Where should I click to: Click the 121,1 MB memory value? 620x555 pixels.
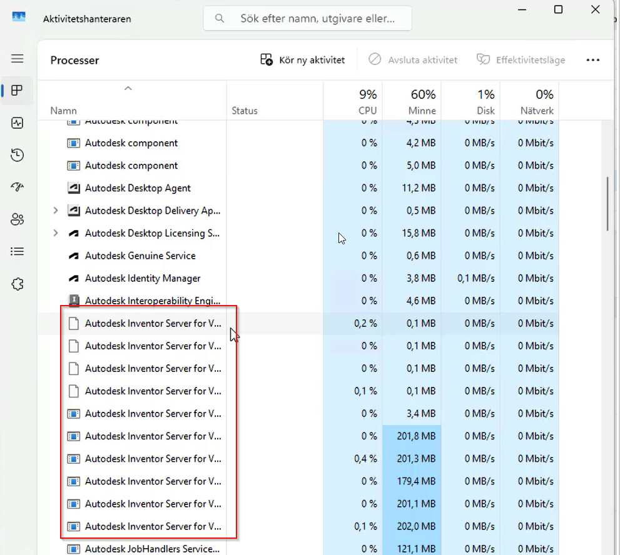417,549
